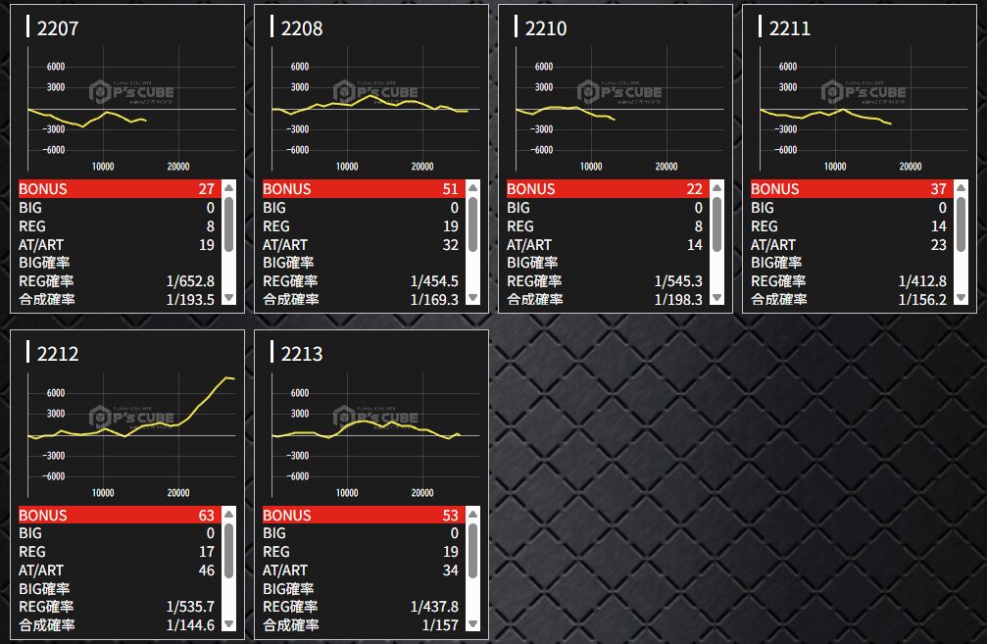Click REG row in machine 2210 stats
The image size is (987, 644).
(x=607, y=226)
